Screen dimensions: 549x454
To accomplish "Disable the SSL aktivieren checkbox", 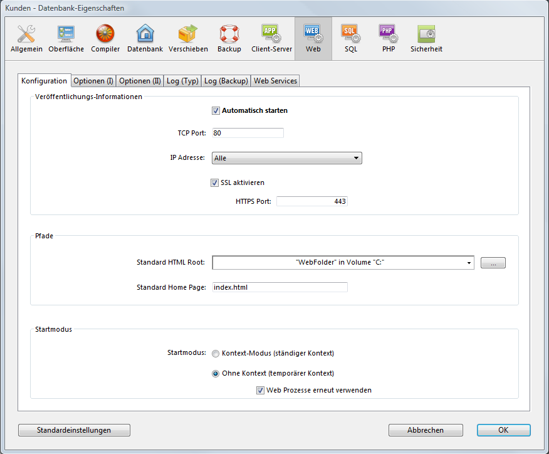I will (x=215, y=183).
